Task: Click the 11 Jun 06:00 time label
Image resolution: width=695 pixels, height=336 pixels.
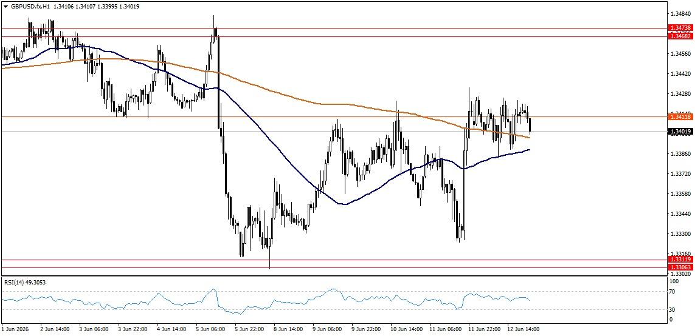Action: pyautogui.click(x=445, y=329)
